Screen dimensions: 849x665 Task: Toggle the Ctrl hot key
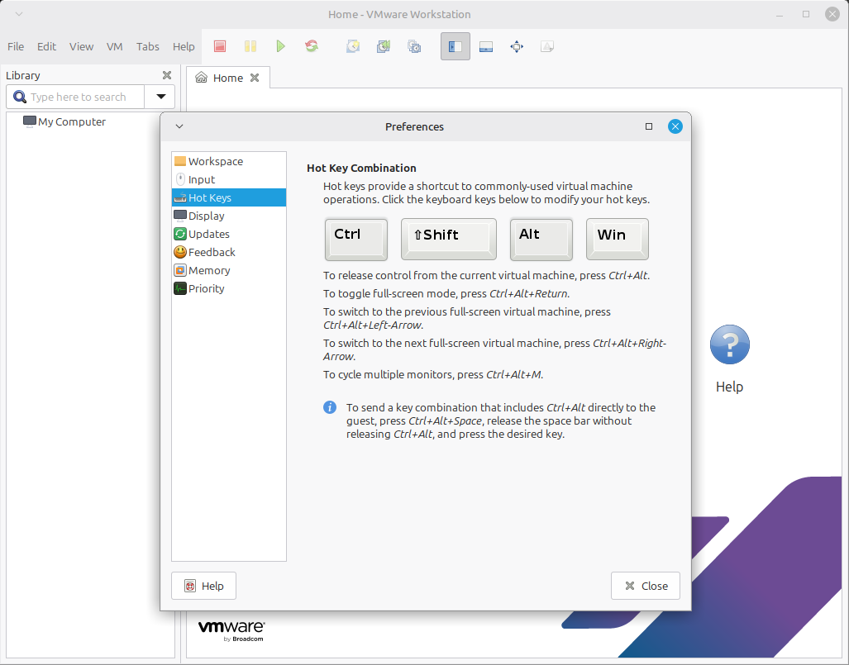(356, 239)
